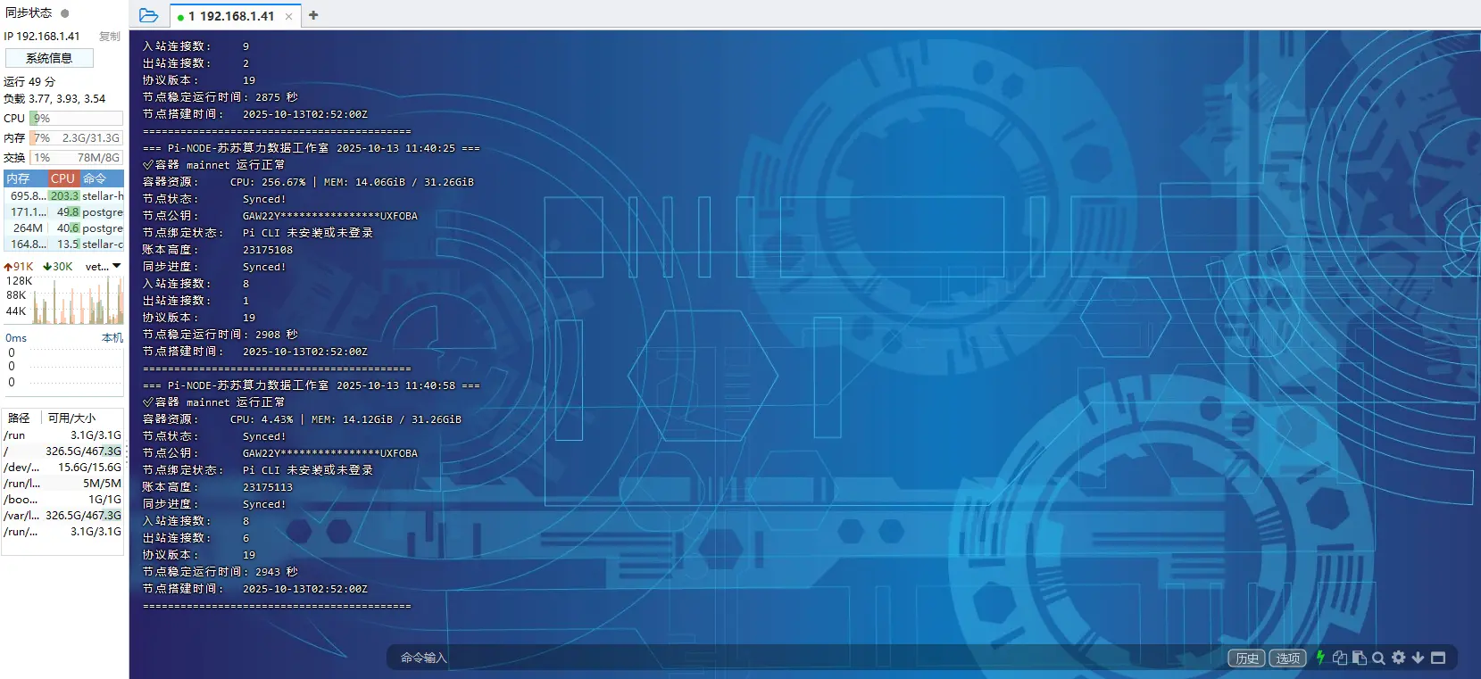
Task: Sort processes by 命令 column
Action: click(101, 178)
